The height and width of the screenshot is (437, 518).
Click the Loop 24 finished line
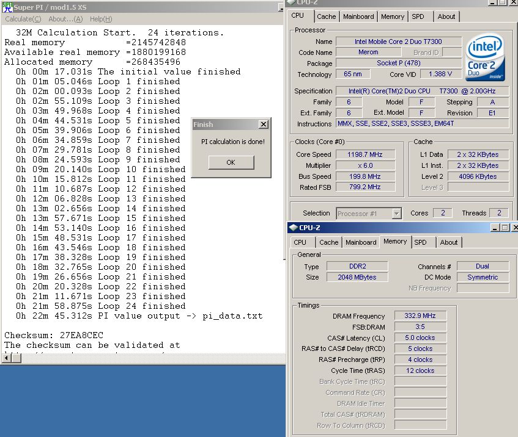click(x=101, y=306)
